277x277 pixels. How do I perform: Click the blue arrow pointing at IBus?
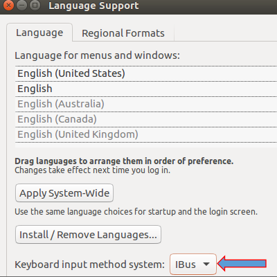point(242,263)
